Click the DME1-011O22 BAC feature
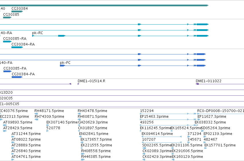Screen dimensions: 244x161 click(x=220, y=84)
